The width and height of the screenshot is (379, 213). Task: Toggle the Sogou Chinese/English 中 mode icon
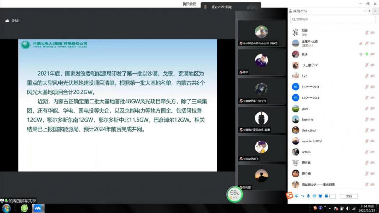(x=297, y=196)
